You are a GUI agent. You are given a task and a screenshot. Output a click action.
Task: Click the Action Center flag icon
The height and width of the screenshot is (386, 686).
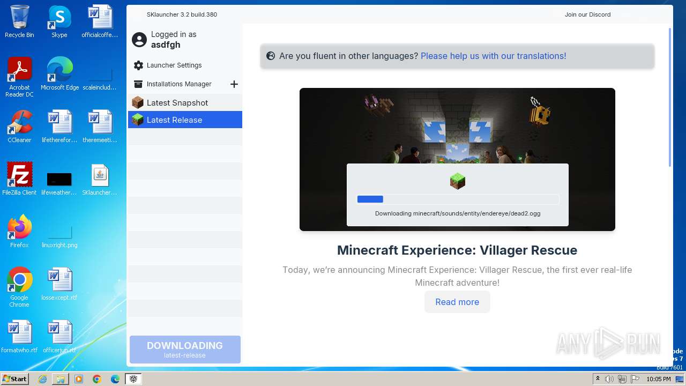tap(635, 379)
